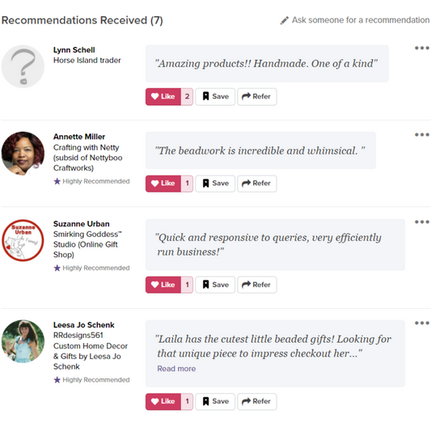Open three-dot menu for Annette Miller's recommendation
The width and height of the screenshot is (431, 431).
[422, 135]
